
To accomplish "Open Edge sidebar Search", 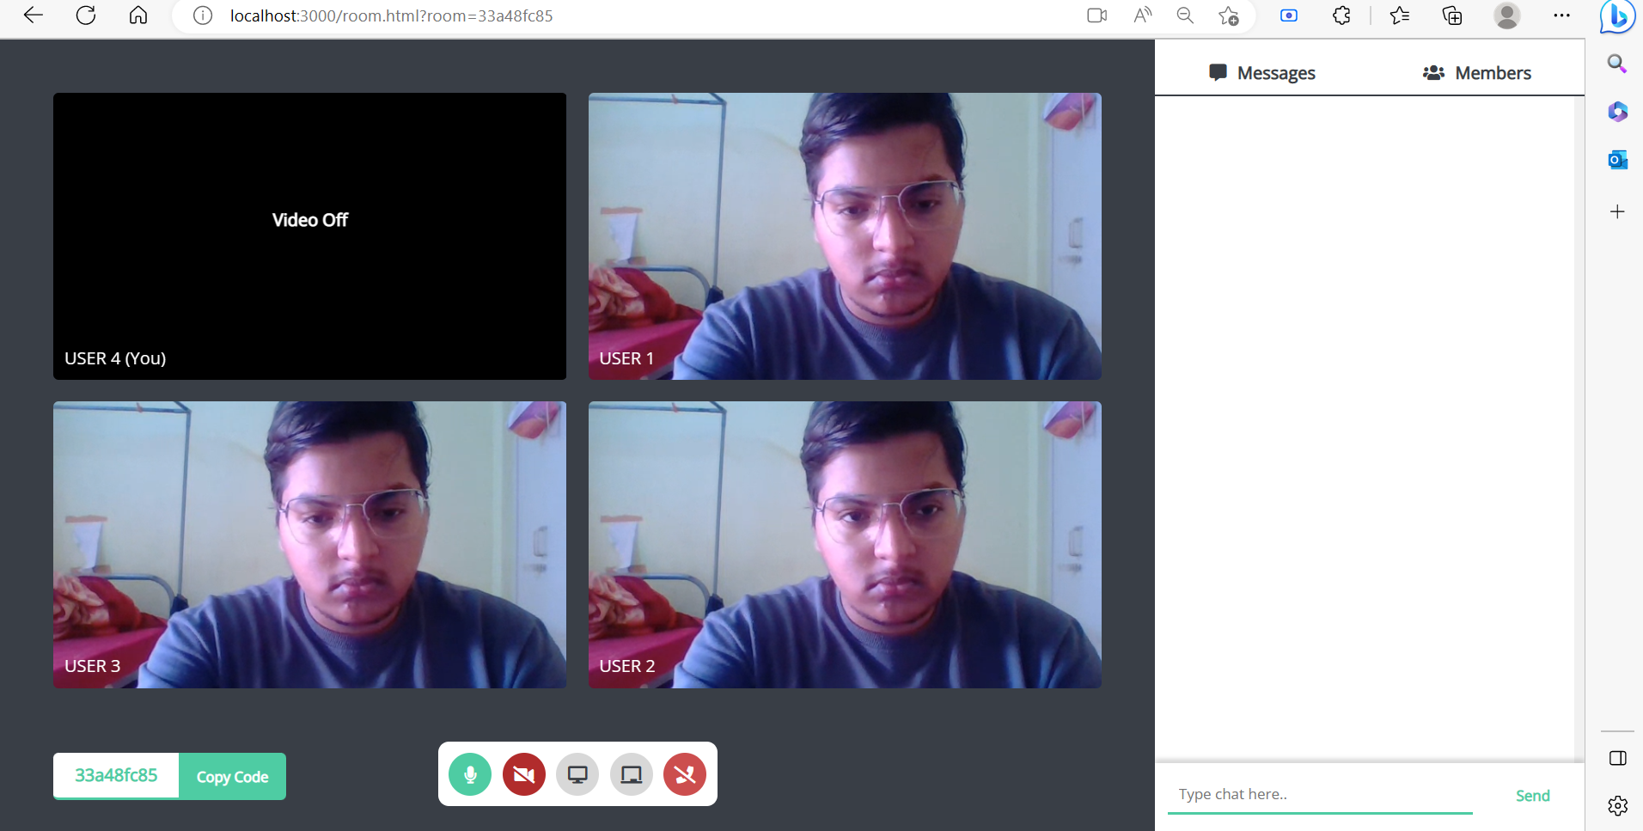I will tap(1618, 64).
